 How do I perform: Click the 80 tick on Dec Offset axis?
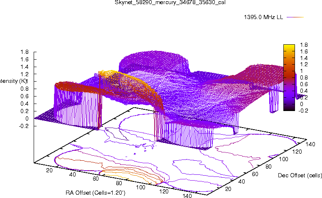pyautogui.click(x=268, y=167)
